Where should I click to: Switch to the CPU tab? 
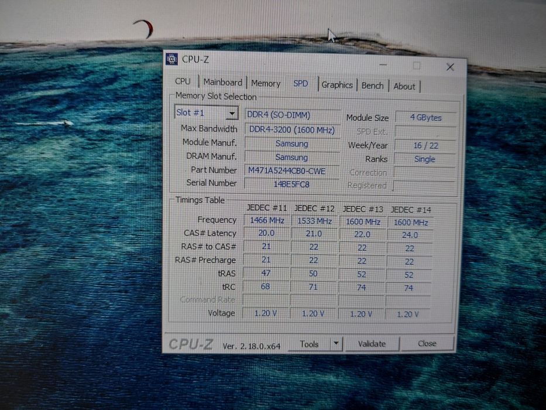(183, 81)
